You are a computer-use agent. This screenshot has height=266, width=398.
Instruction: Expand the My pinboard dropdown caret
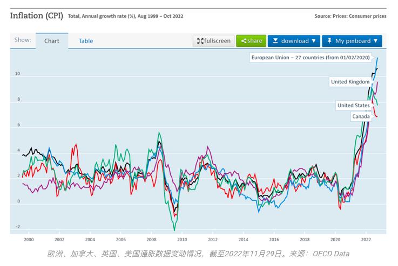(x=375, y=41)
